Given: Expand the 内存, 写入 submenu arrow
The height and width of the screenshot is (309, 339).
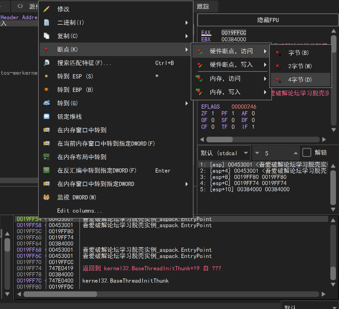Looking at the screenshot, I should pyautogui.click(x=265, y=92).
